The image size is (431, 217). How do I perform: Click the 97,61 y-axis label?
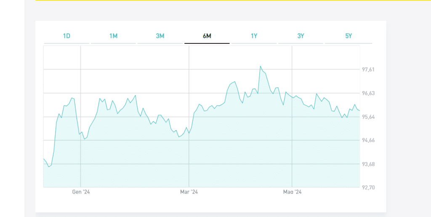click(368, 70)
